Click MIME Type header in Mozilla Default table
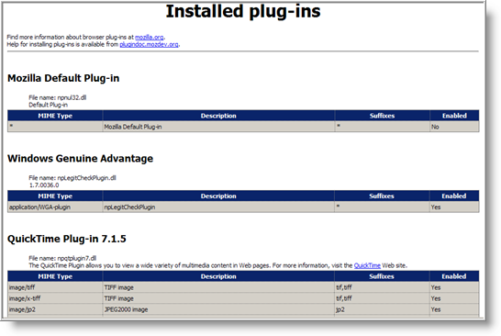Screen dimensions: 501x336 pyautogui.click(x=55, y=116)
